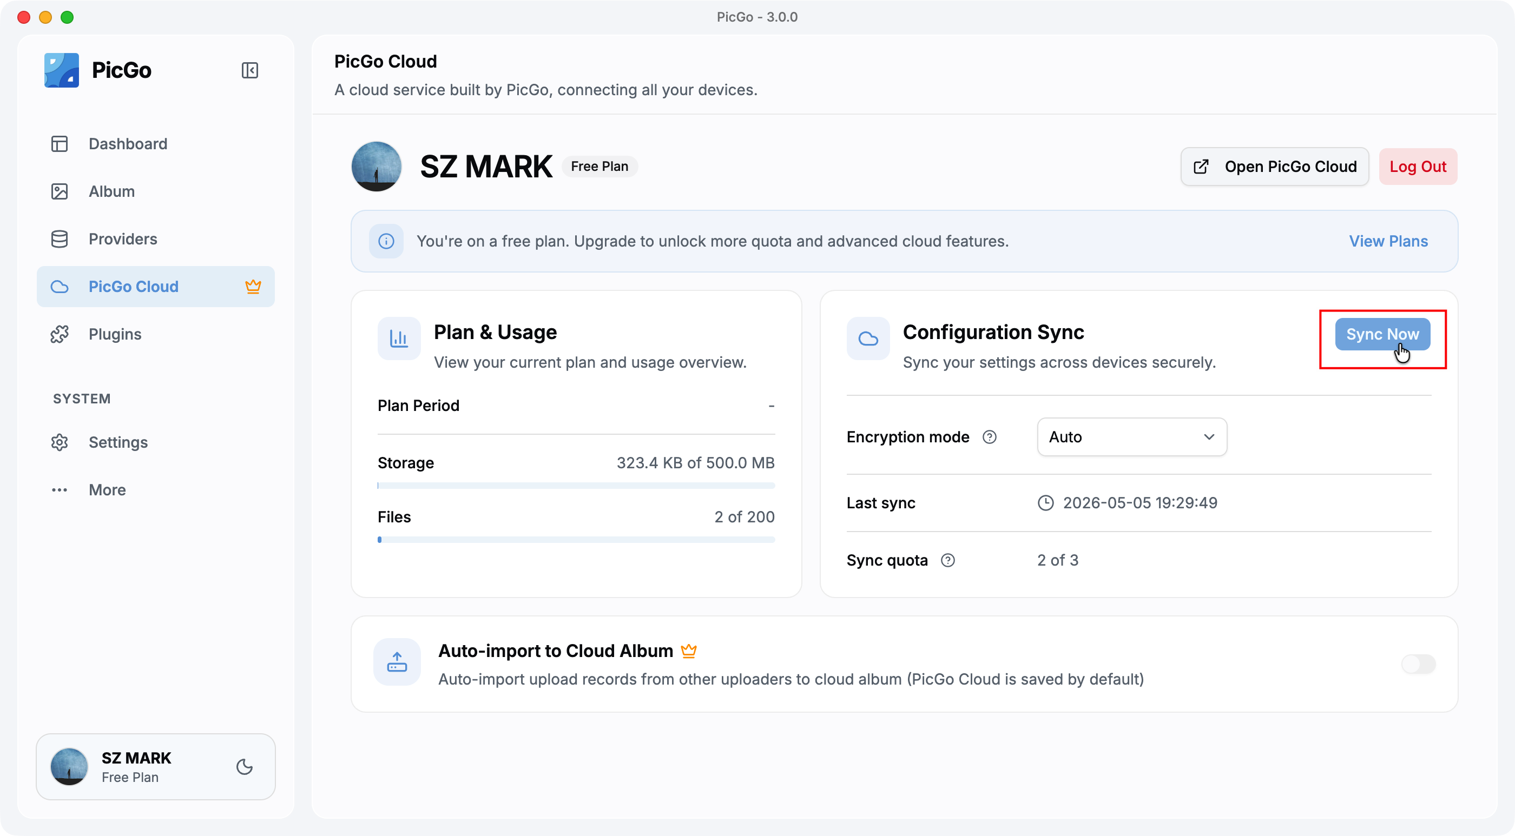Follow the View Plans link
The width and height of the screenshot is (1515, 836).
1388,241
